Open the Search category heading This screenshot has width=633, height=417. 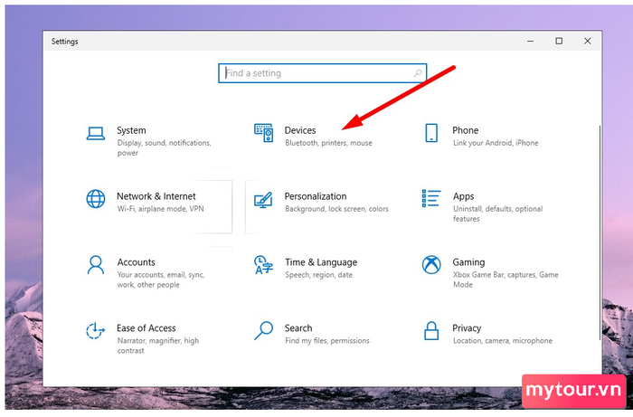[298, 327]
